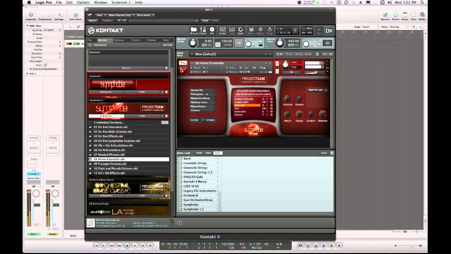Show the on-screen Keyb keyboard icon
451x254 pixels.
[232, 31]
